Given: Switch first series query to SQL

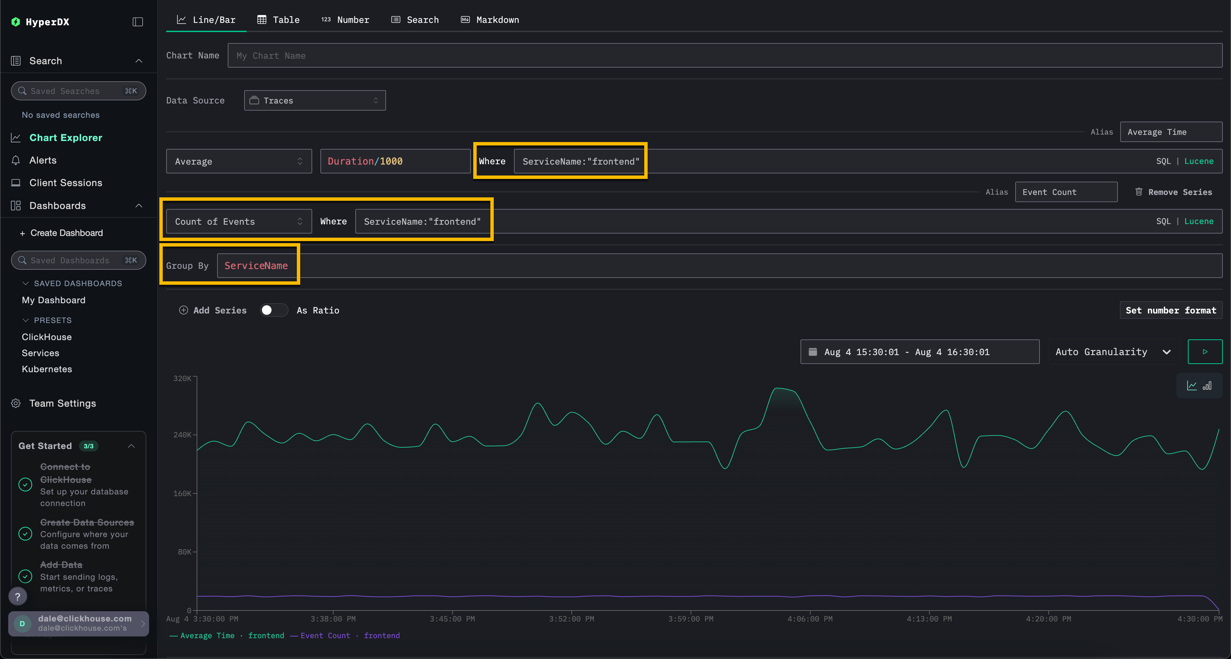Looking at the screenshot, I should pyautogui.click(x=1163, y=161).
